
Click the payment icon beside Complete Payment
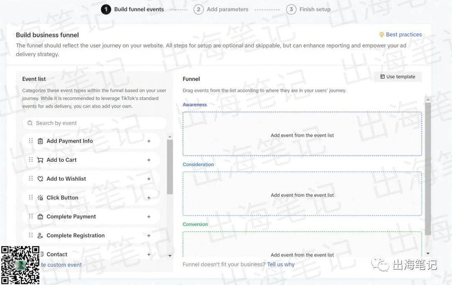(x=40, y=217)
